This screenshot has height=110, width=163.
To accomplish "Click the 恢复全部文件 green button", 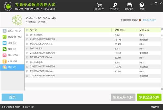I will click(x=149, y=97).
